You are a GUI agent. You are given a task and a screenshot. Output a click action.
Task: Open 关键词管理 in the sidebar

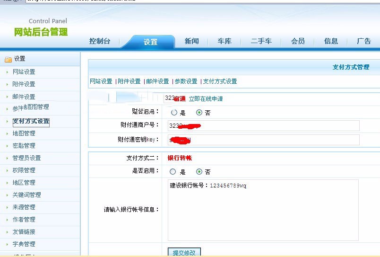coord(26,195)
